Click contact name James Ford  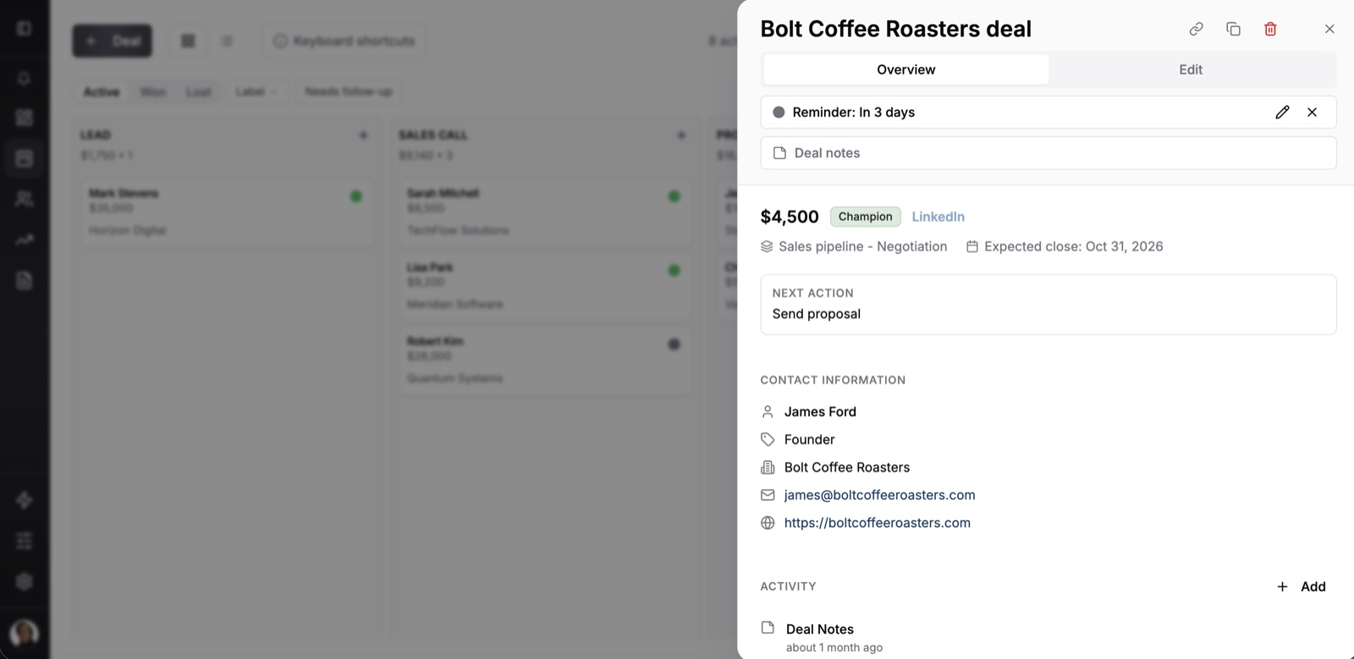820,411
